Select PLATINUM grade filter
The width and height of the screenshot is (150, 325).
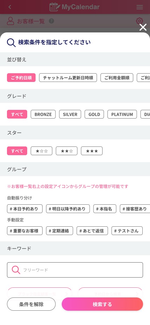(x=122, y=114)
